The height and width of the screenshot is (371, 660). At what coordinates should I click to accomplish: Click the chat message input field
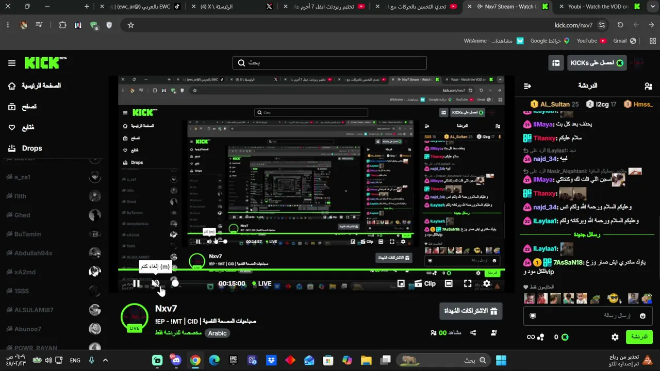coord(588,315)
